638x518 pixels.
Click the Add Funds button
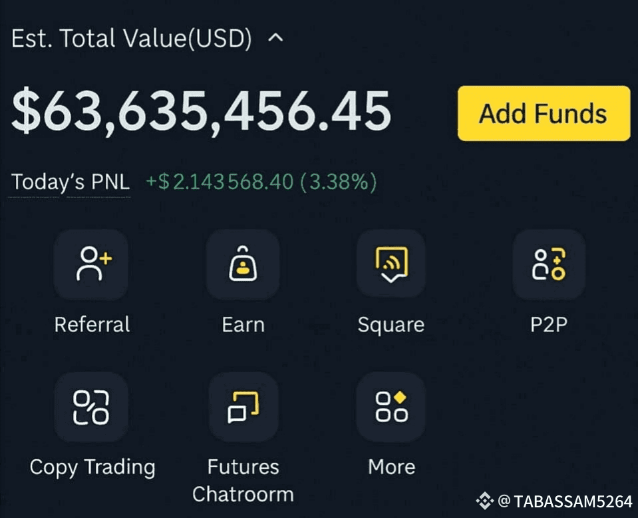544,113
